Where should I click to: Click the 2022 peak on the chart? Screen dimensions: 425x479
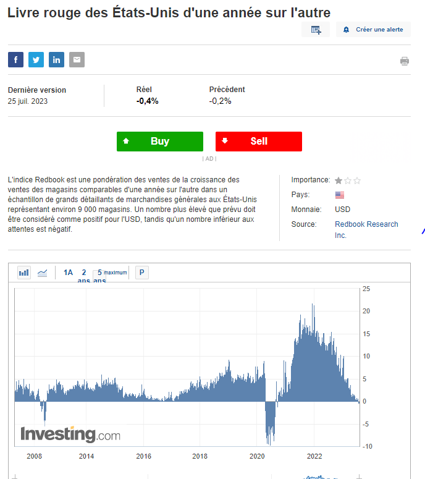[313, 305]
